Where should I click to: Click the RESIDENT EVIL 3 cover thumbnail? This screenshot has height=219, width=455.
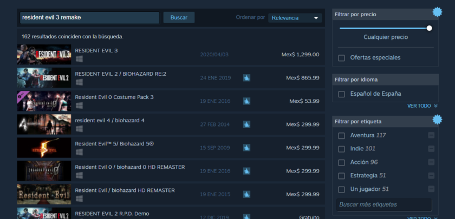pos(44,55)
